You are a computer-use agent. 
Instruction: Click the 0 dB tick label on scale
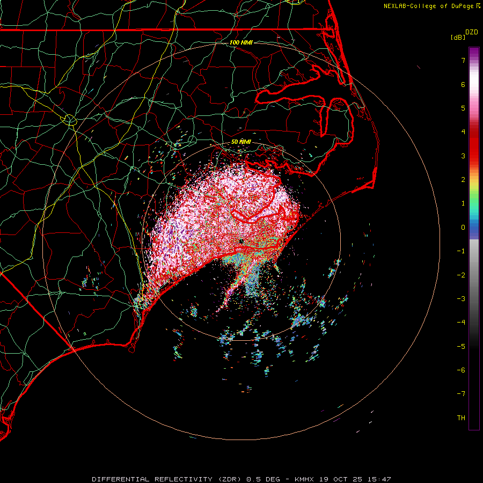pyautogui.click(x=463, y=228)
